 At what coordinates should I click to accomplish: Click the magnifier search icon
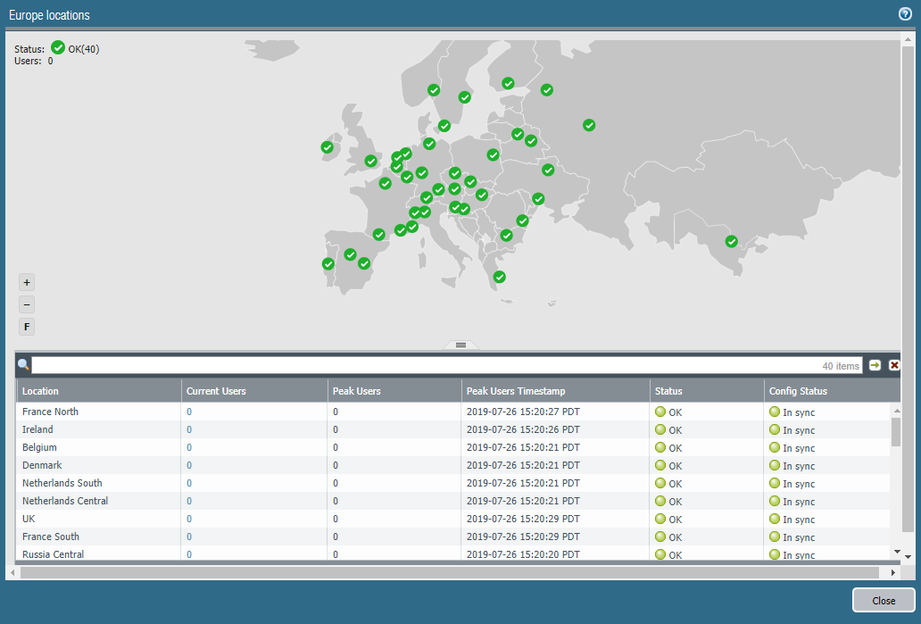click(x=23, y=365)
